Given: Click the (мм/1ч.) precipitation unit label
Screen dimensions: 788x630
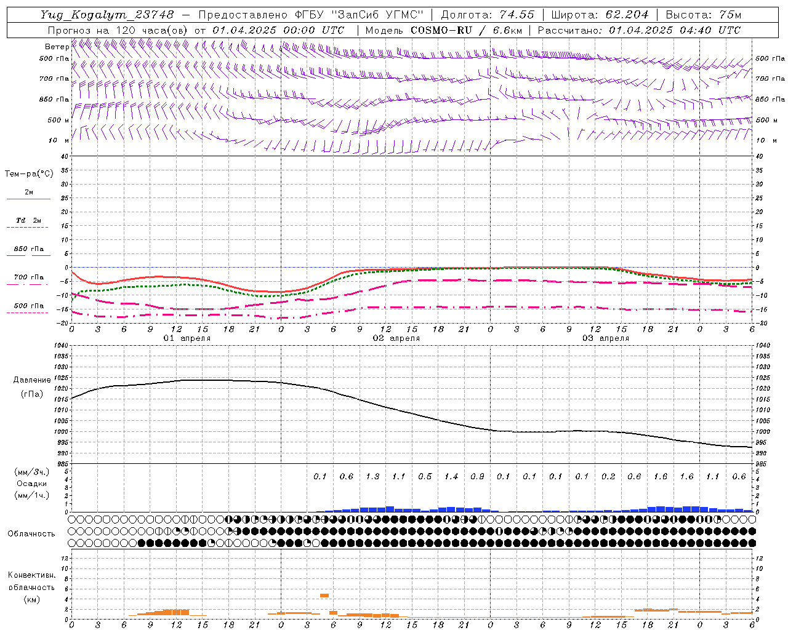Looking at the screenshot, I should (32, 495).
